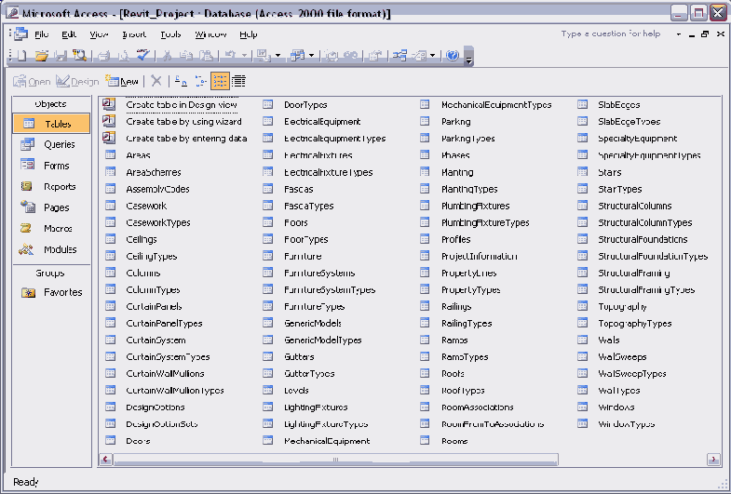Click the Analyze toolbar icon
The height and width of the screenshot is (494, 731).
point(297,56)
